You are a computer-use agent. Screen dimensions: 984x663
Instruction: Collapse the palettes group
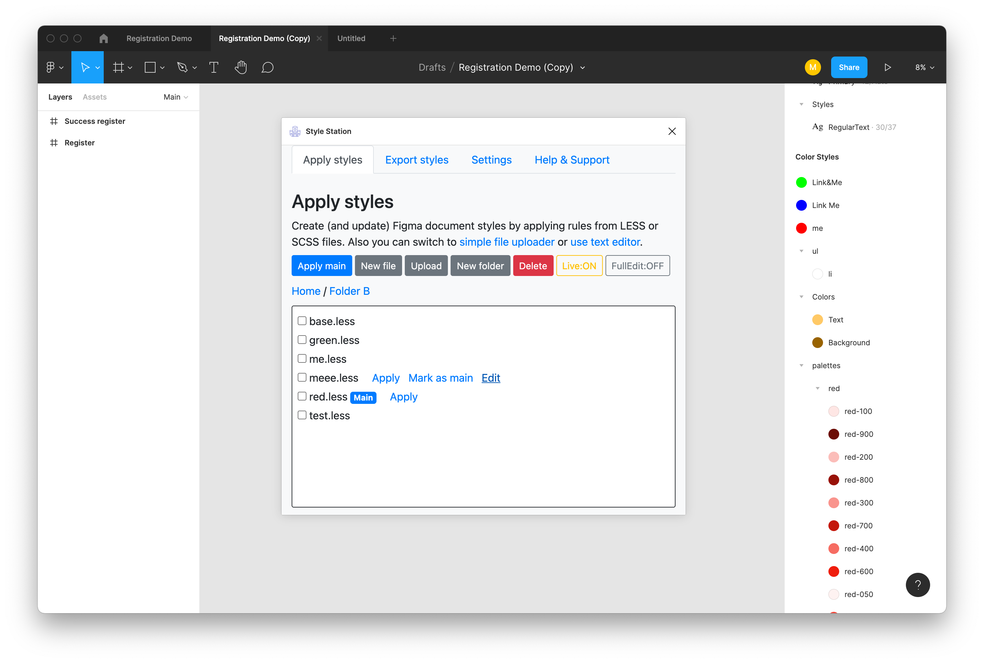point(801,365)
